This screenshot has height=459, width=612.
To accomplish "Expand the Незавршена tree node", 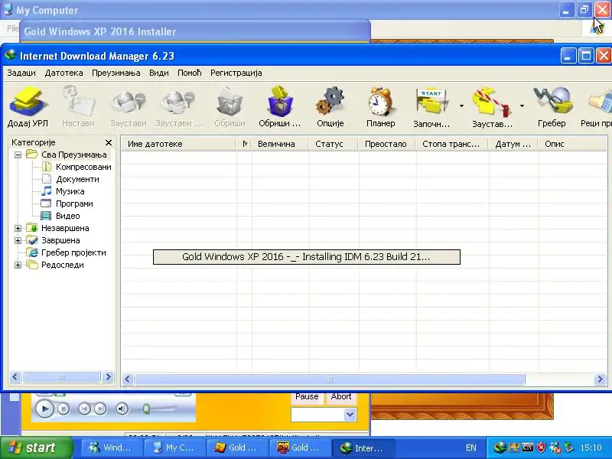I will [x=18, y=228].
